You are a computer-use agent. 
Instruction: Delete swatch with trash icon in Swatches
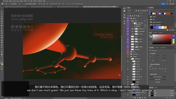pos(173,30)
